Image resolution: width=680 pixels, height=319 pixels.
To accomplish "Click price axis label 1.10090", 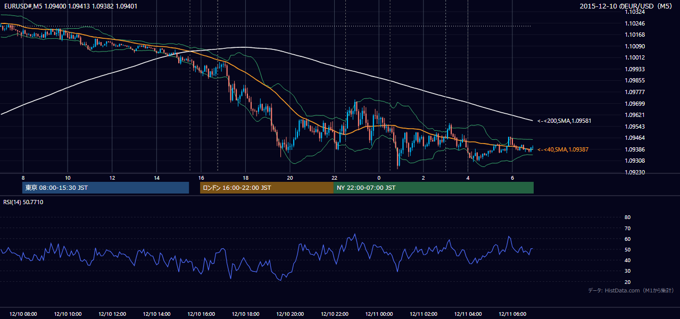I will [x=634, y=46].
